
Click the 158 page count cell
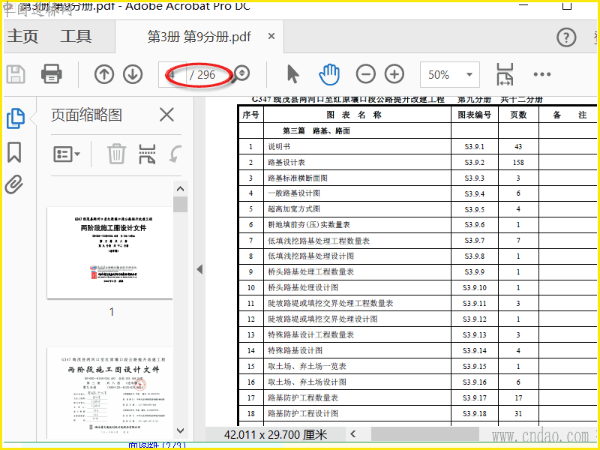pos(518,162)
